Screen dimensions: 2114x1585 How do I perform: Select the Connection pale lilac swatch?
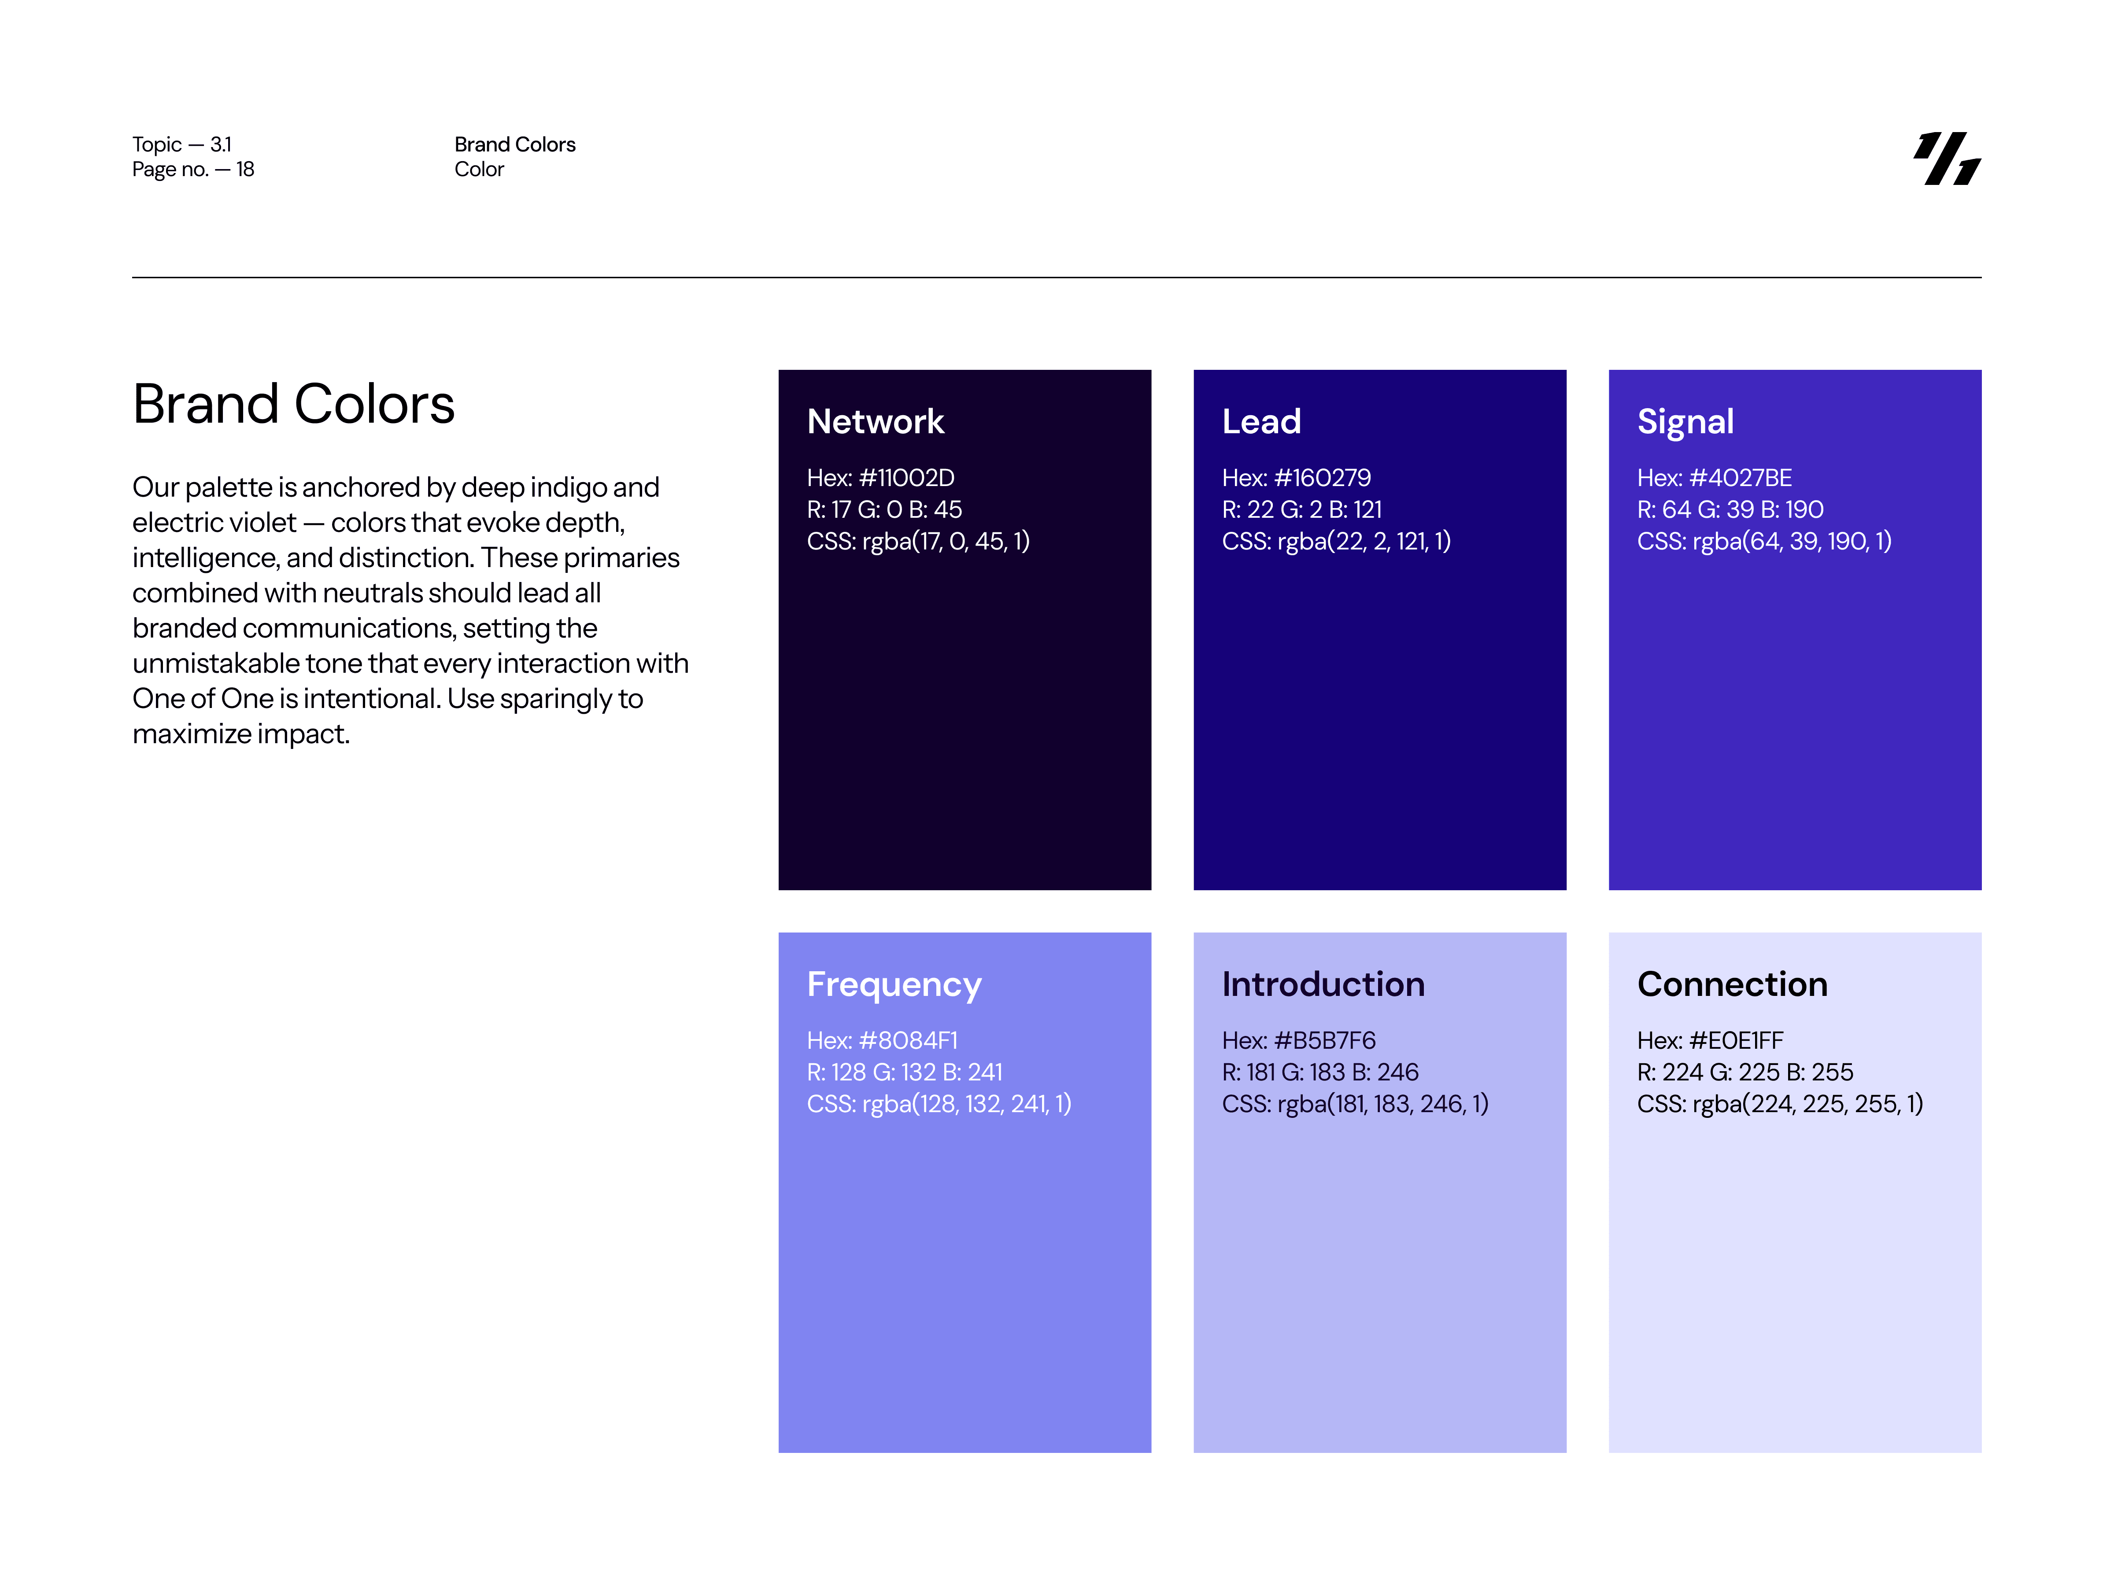1794,1280
